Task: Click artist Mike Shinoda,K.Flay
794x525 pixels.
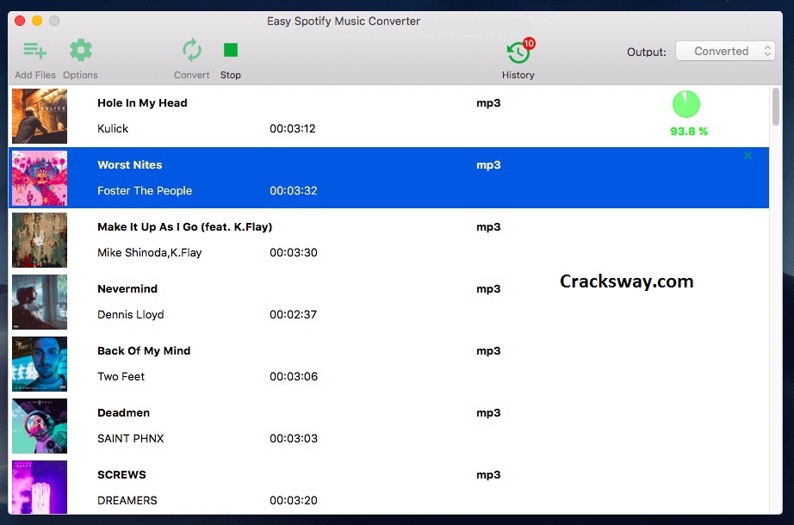Action: coord(149,253)
